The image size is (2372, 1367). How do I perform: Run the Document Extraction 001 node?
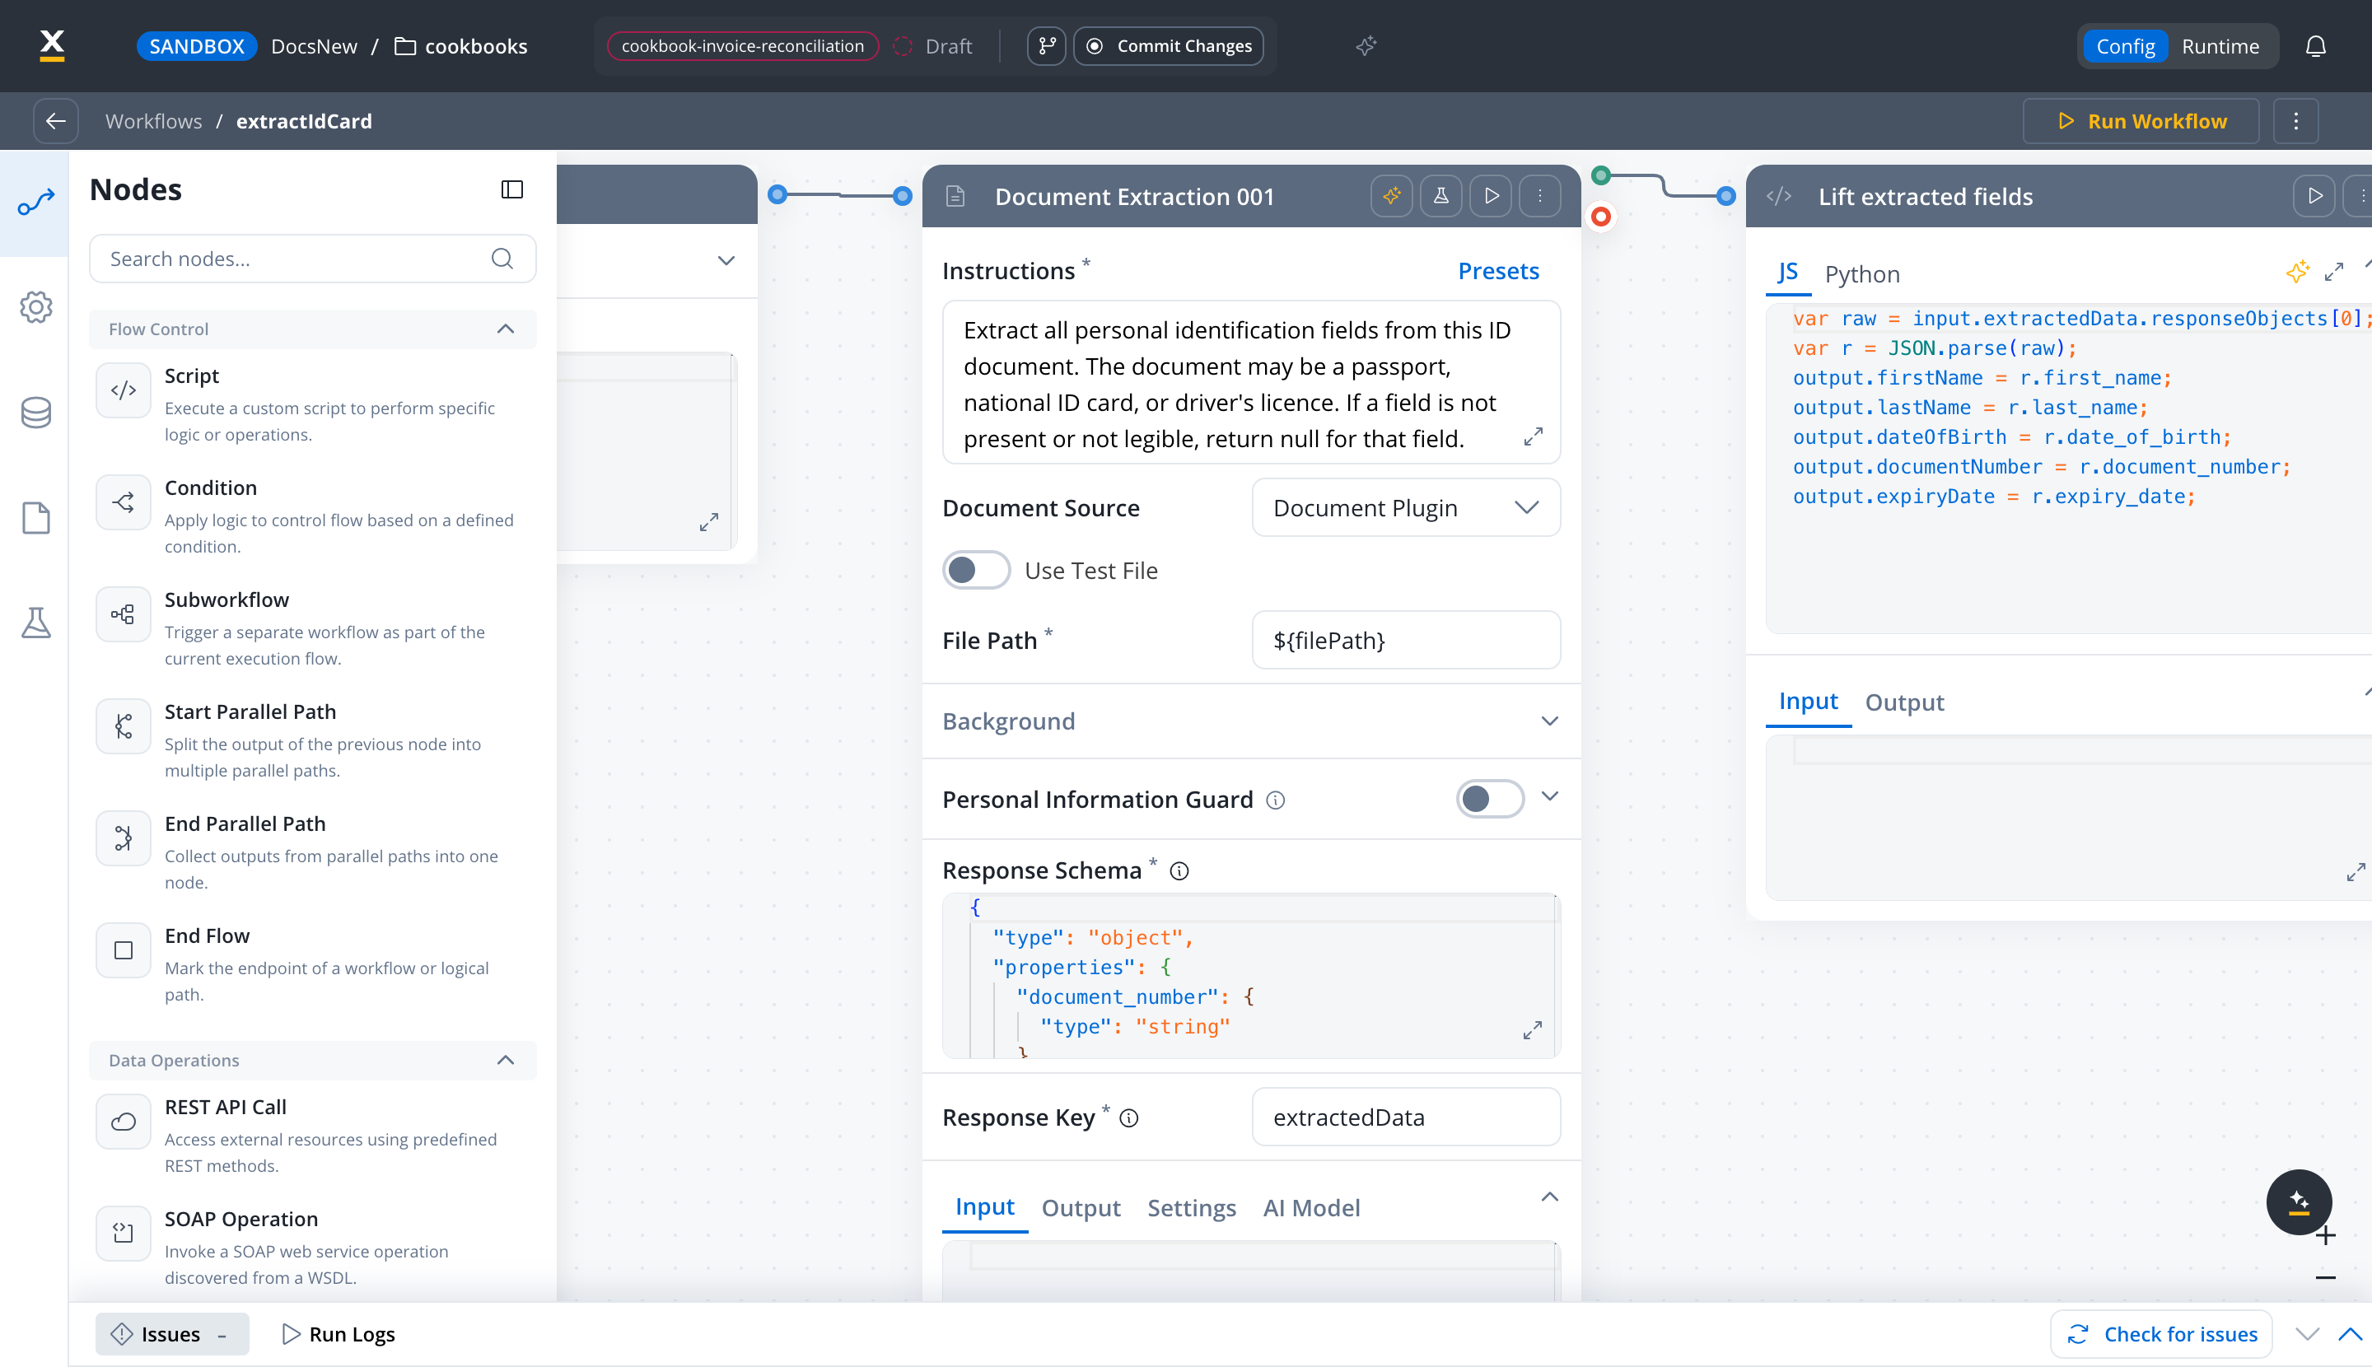pos(1490,196)
